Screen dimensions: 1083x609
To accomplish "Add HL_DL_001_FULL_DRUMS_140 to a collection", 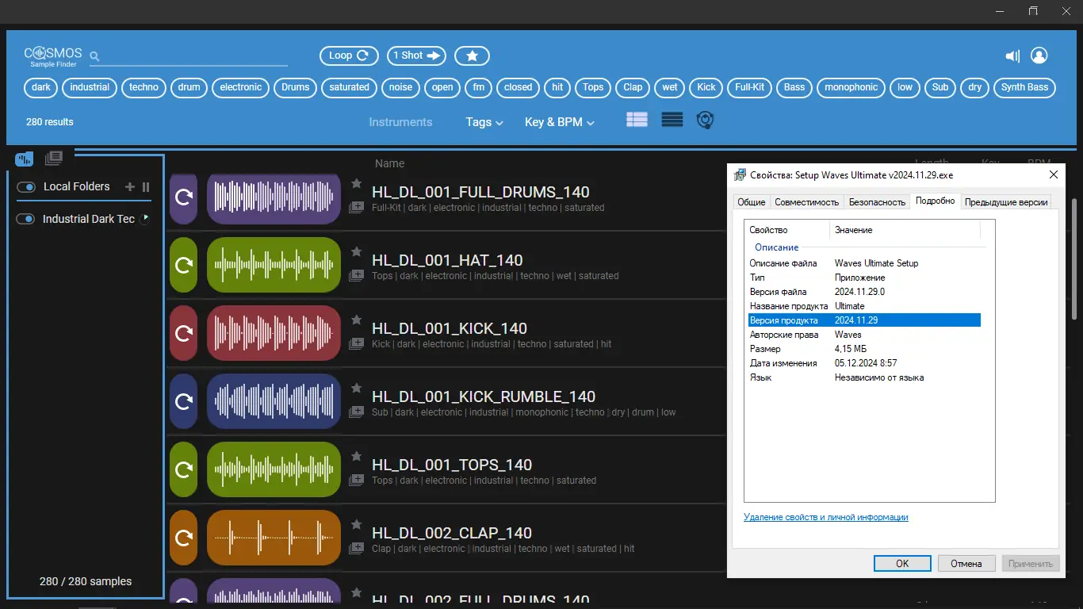I will coord(357,208).
